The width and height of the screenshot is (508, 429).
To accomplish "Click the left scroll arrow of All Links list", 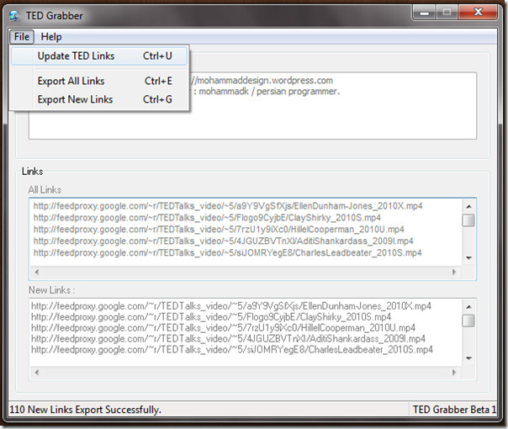I will click(x=37, y=273).
